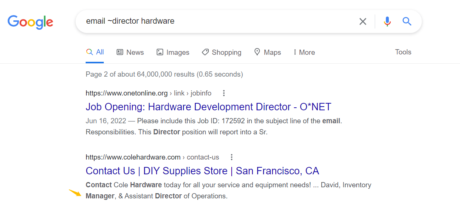The height and width of the screenshot is (208, 460).
Task: Click the Google logo
Action: click(x=30, y=22)
